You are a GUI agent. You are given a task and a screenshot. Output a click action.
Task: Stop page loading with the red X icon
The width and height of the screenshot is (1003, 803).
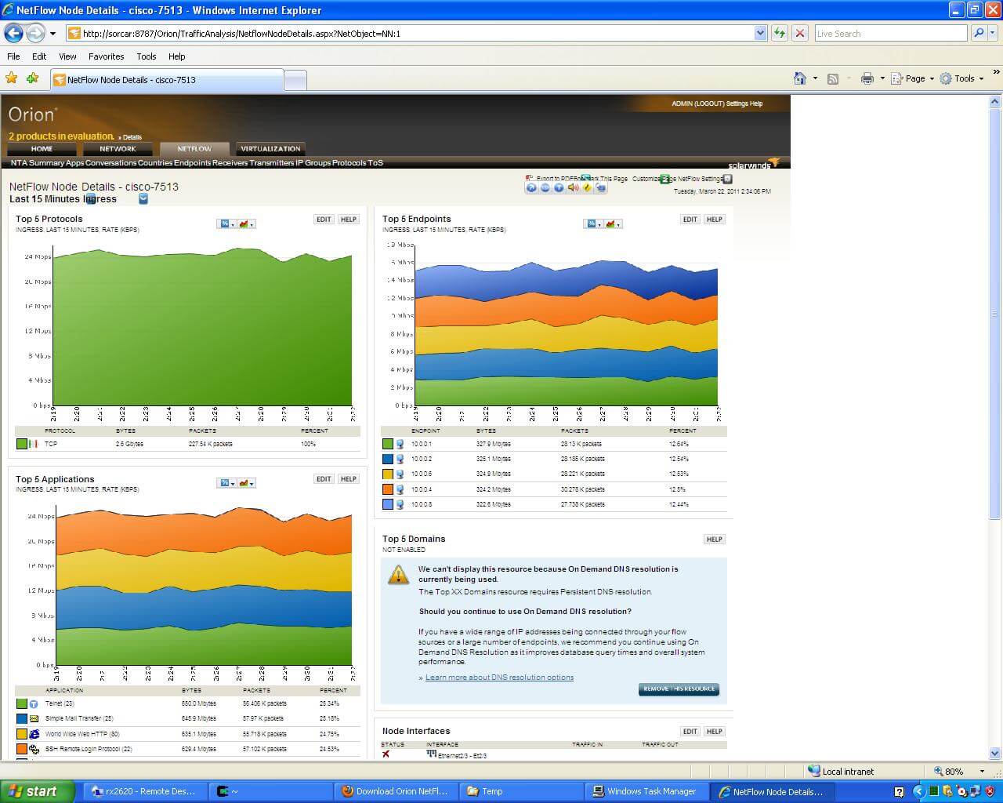pyautogui.click(x=800, y=33)
